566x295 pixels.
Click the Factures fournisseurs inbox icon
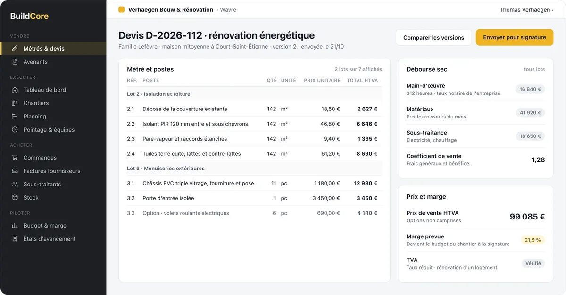(x=15, y=171)
